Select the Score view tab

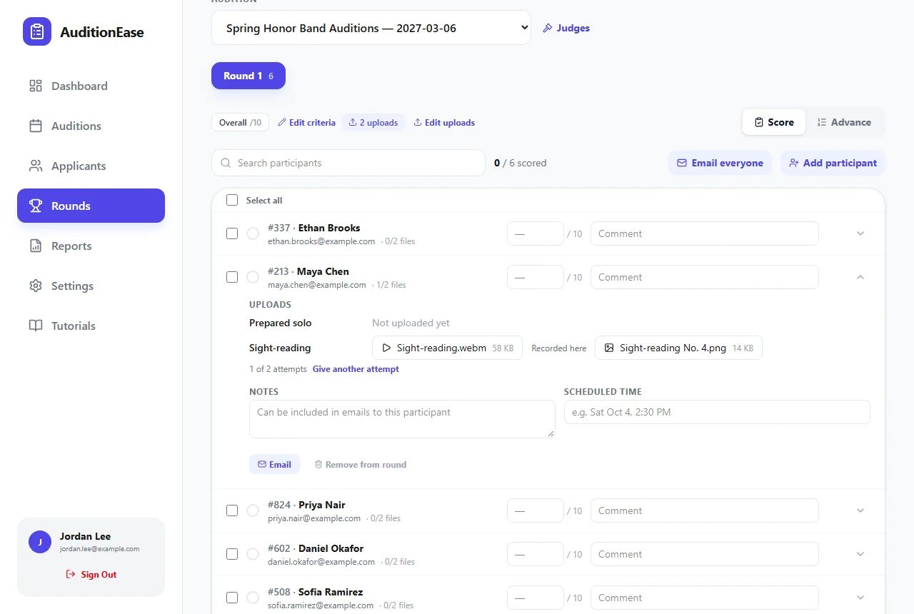[x=774, y=122]
